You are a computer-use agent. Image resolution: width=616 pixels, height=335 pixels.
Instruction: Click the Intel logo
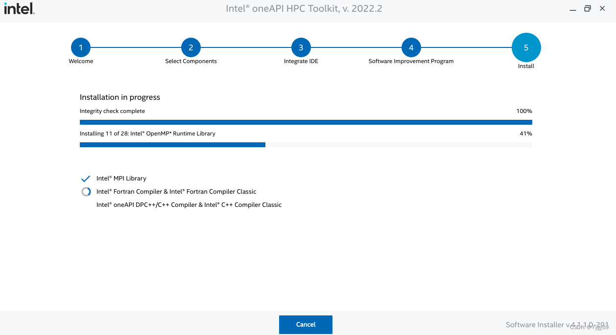tap(20, 8)
